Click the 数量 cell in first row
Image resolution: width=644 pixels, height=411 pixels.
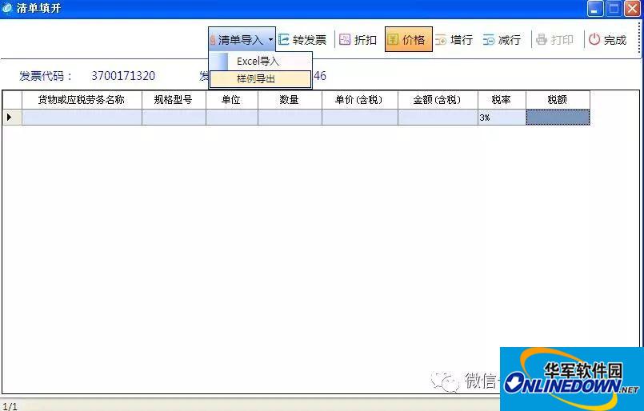[x=290, y=118]
